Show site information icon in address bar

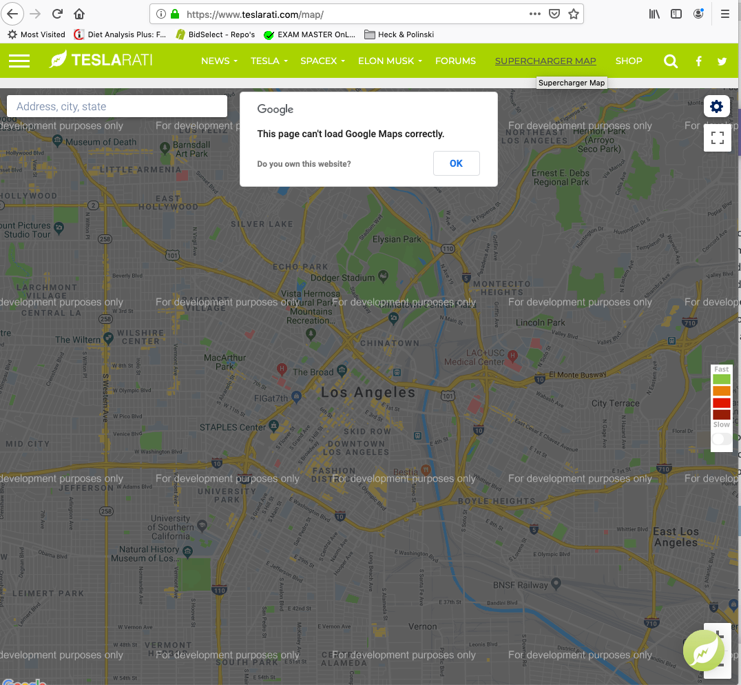(x=161, y=14)
